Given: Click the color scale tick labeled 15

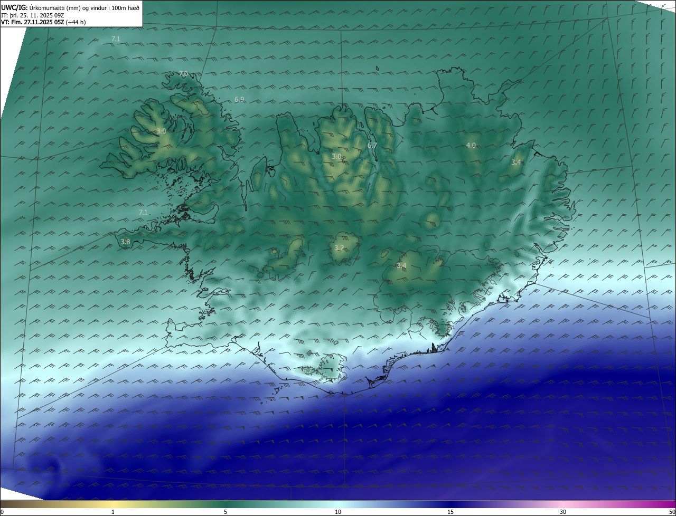Looking at the screenshot, I should pyautogui.click(x=450, y=512).
